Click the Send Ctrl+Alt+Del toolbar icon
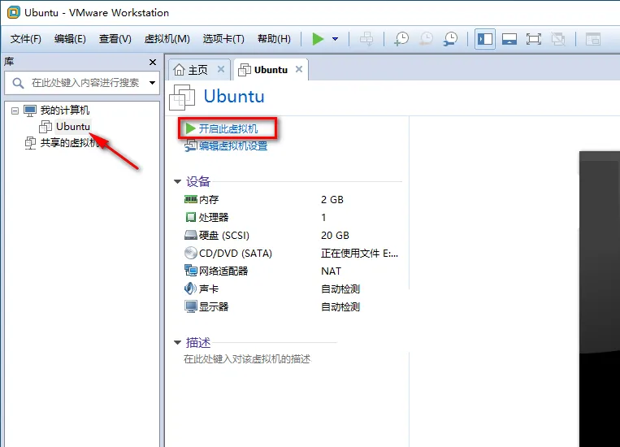620x447 pixels. click(x=366, y=39)
